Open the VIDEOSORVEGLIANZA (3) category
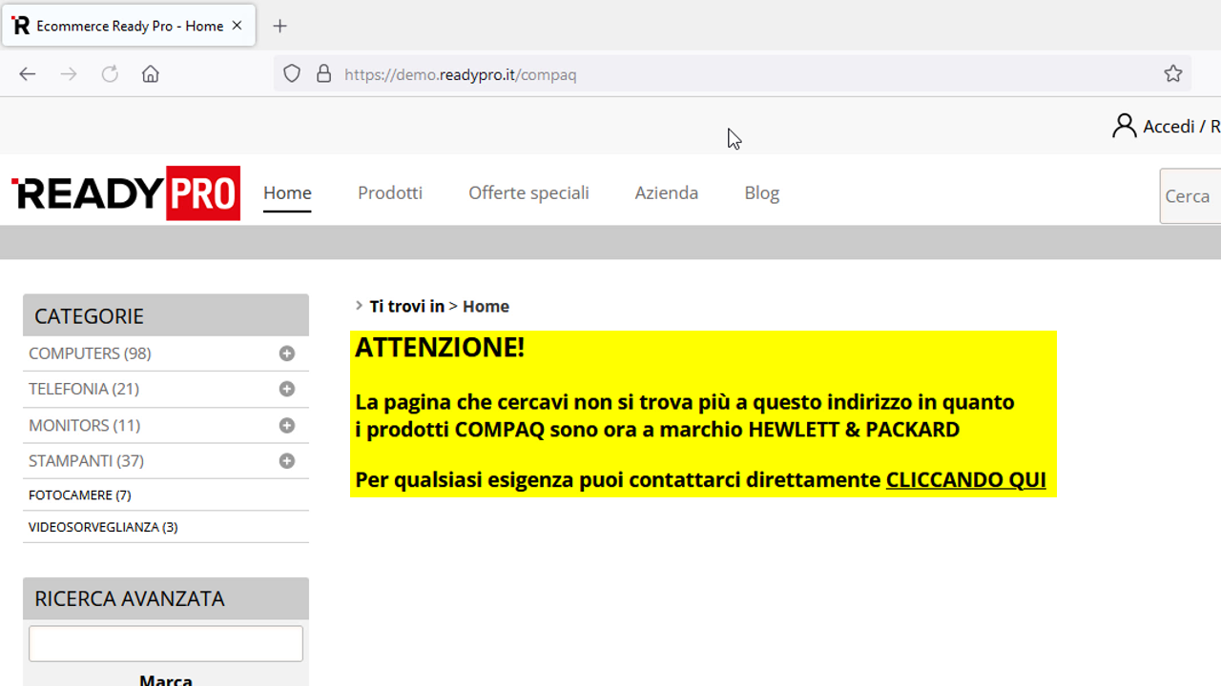This screenshot has height=686, width=1221. pyautogui.click(x=103, y=527)
